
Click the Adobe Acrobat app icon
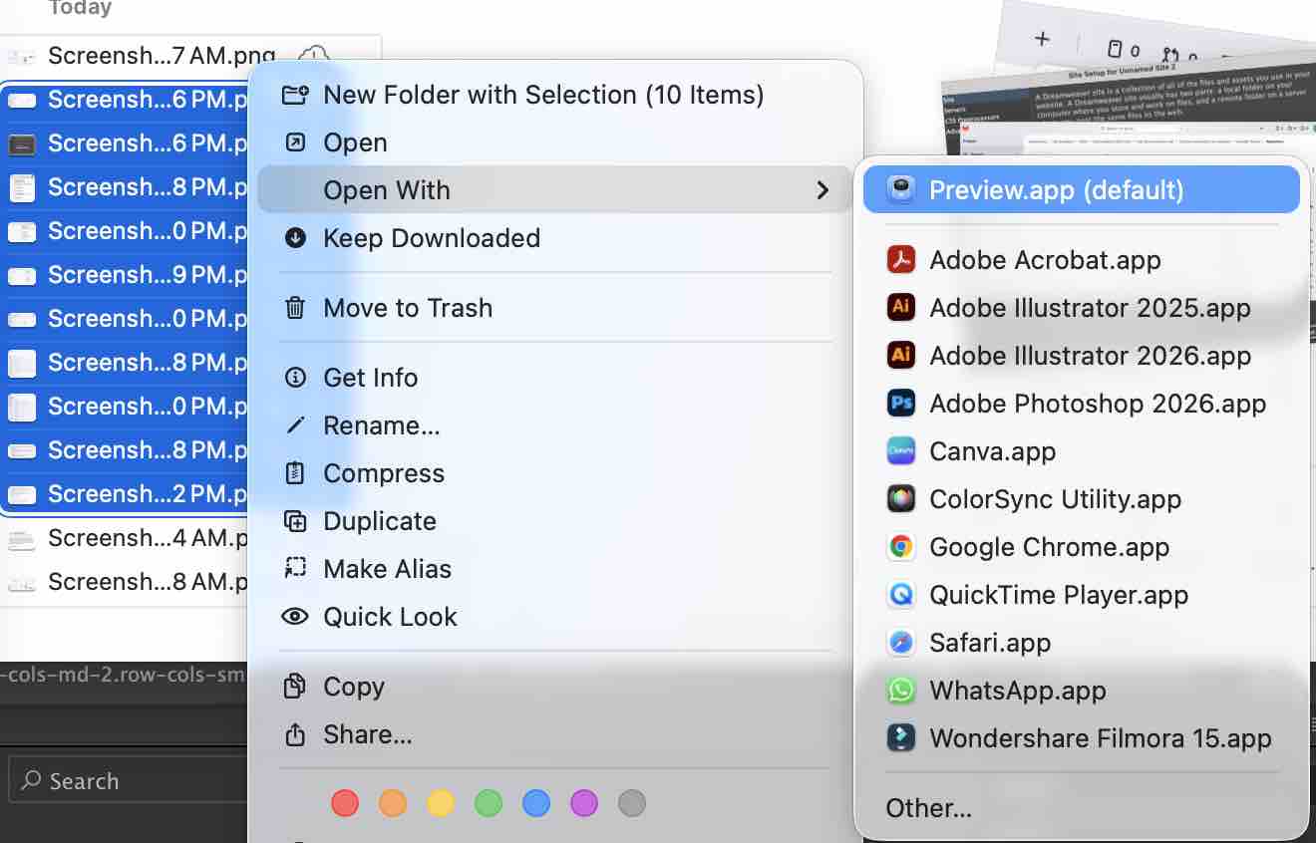[x=901, y=260]
